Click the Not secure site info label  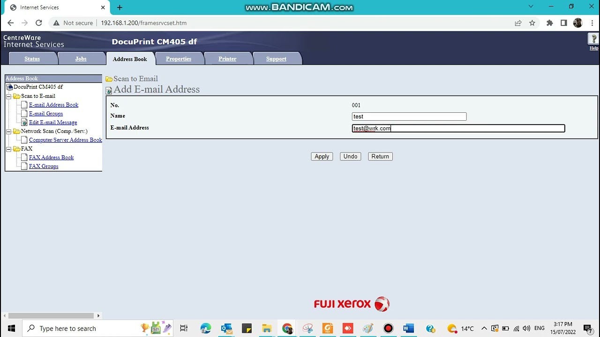pyautogui.click(x=73, y=23)
